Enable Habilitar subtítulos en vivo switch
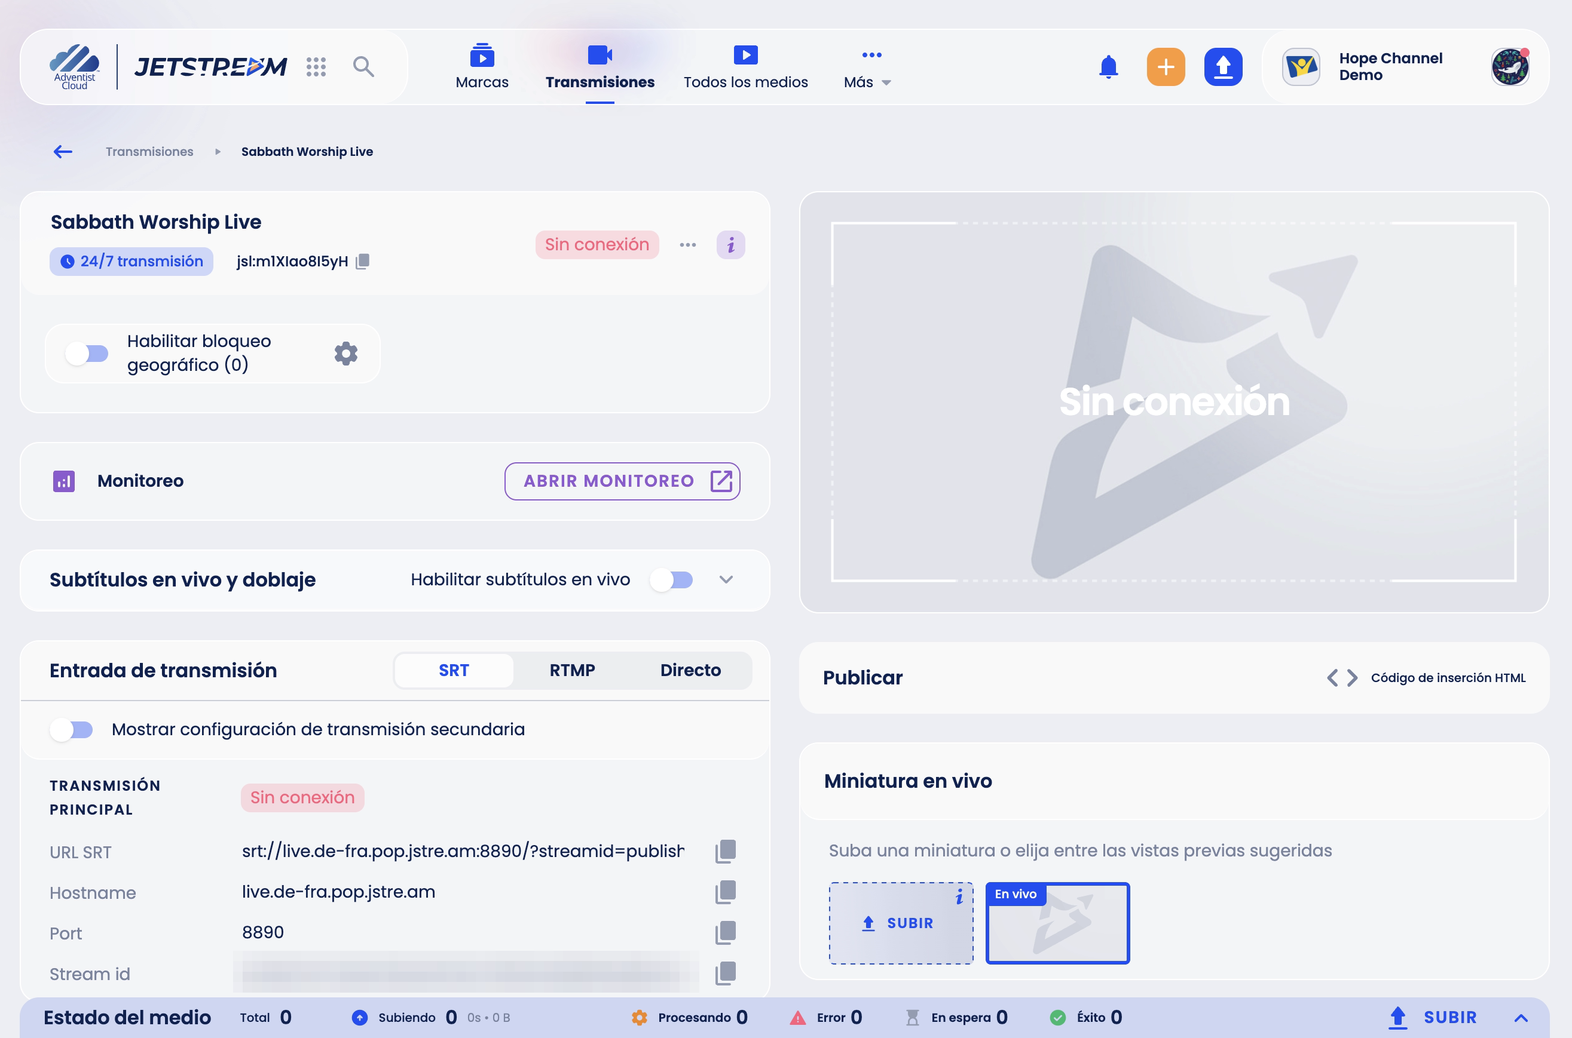 [x=672, y=580]
